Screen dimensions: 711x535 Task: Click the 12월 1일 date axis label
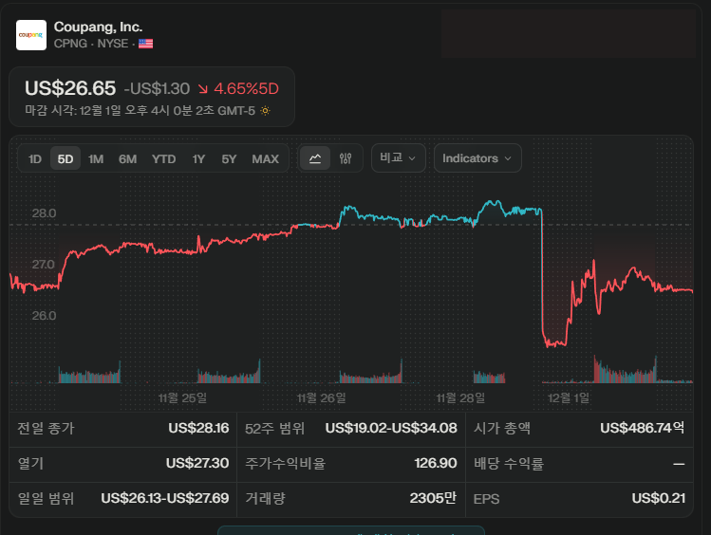pyautogui.click(x=569, y=398)
